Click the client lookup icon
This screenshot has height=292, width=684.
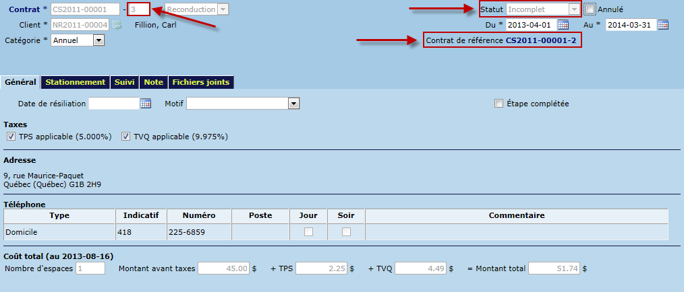[117, 26]
